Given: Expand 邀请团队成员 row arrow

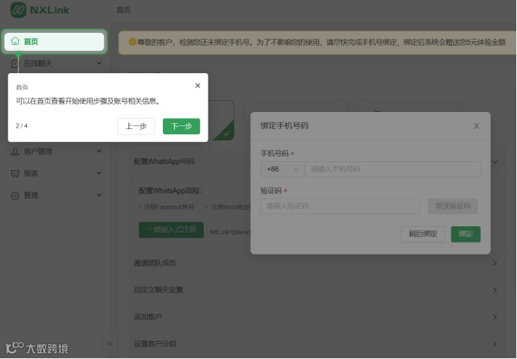Looking at the screenshot, I should (495, 263).
